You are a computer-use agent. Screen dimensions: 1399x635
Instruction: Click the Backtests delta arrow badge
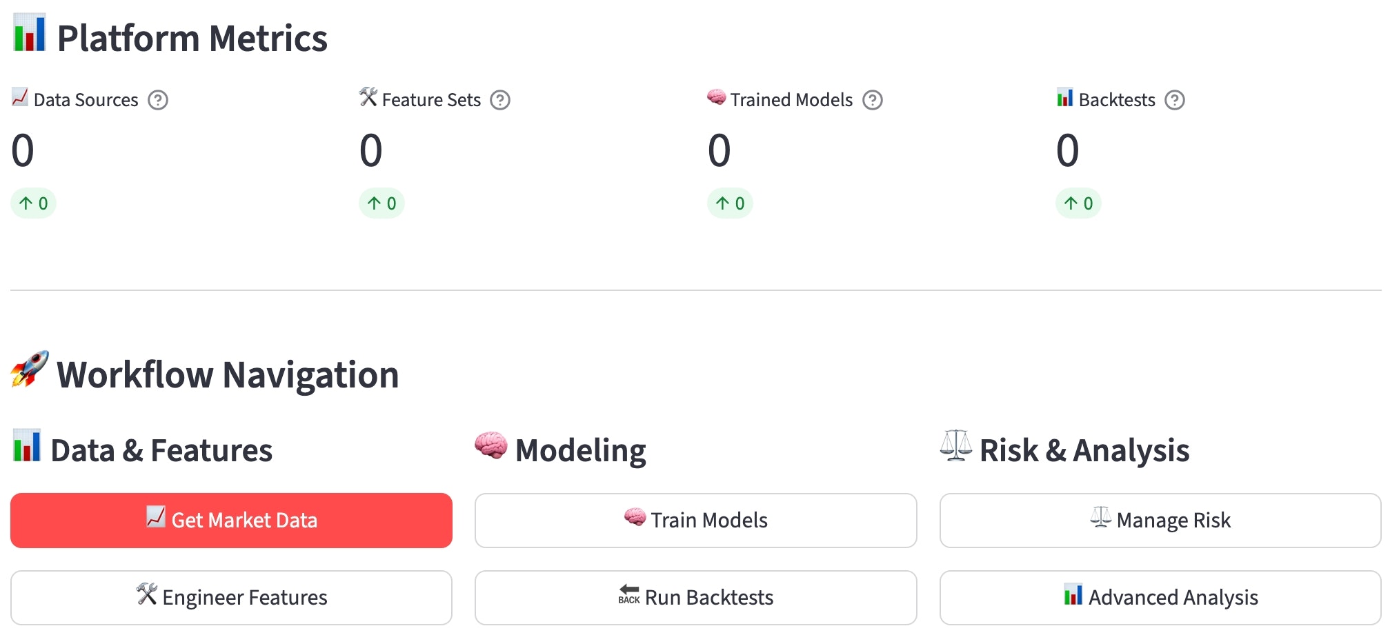[x=1078, y=203]
